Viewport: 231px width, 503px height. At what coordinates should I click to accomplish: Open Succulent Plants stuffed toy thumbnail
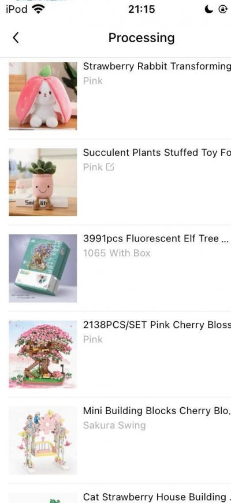coord(43,182)
